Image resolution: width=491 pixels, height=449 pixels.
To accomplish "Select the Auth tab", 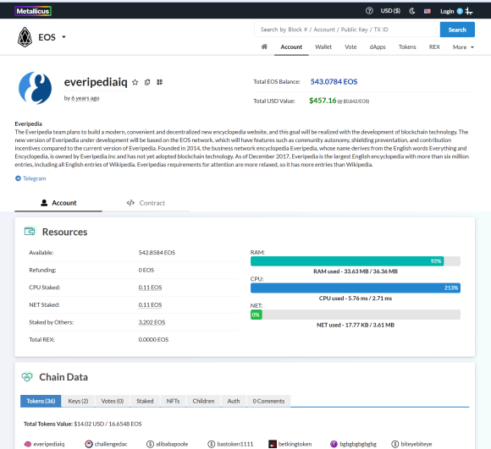I will pyautogui.click(x=234, y=401).
